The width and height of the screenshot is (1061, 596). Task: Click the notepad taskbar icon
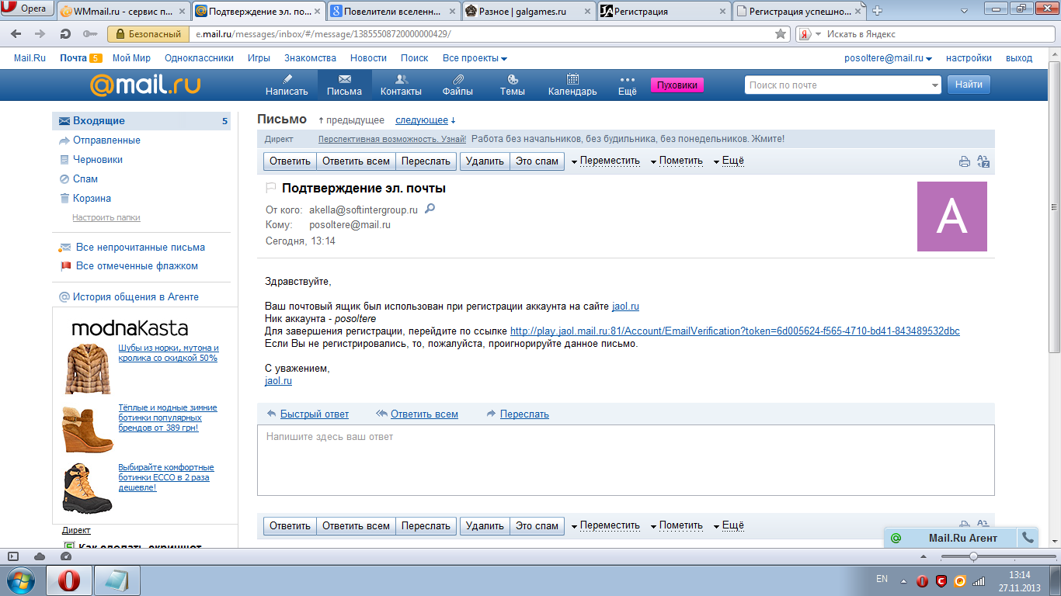coord(117,580)
